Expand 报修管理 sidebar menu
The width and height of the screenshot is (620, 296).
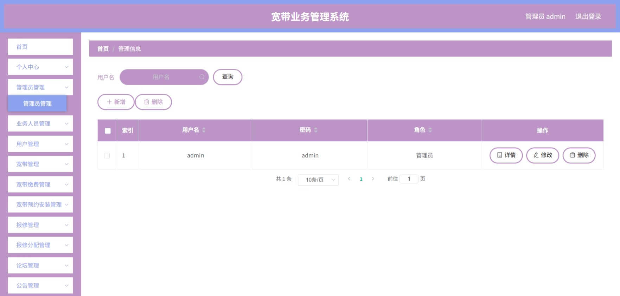[x=40, y=225]
